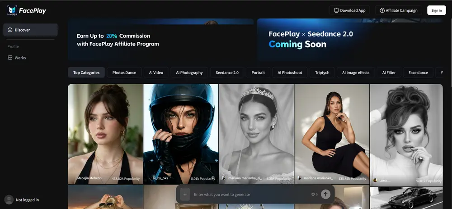Open the black dress seated woman thumbnail
The image size is (452, 209).
point(332,134)
